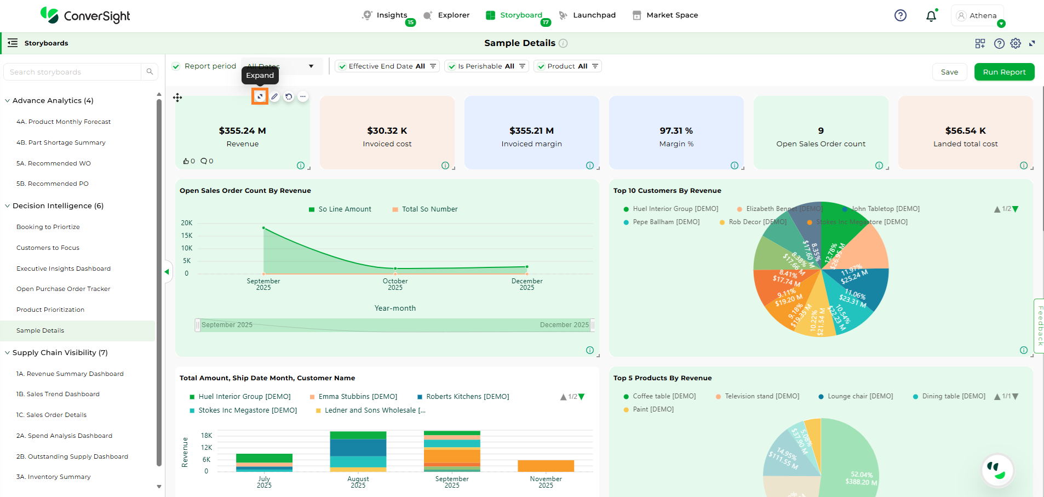Switch to the Explorer tab

click(x=447, y=15)
